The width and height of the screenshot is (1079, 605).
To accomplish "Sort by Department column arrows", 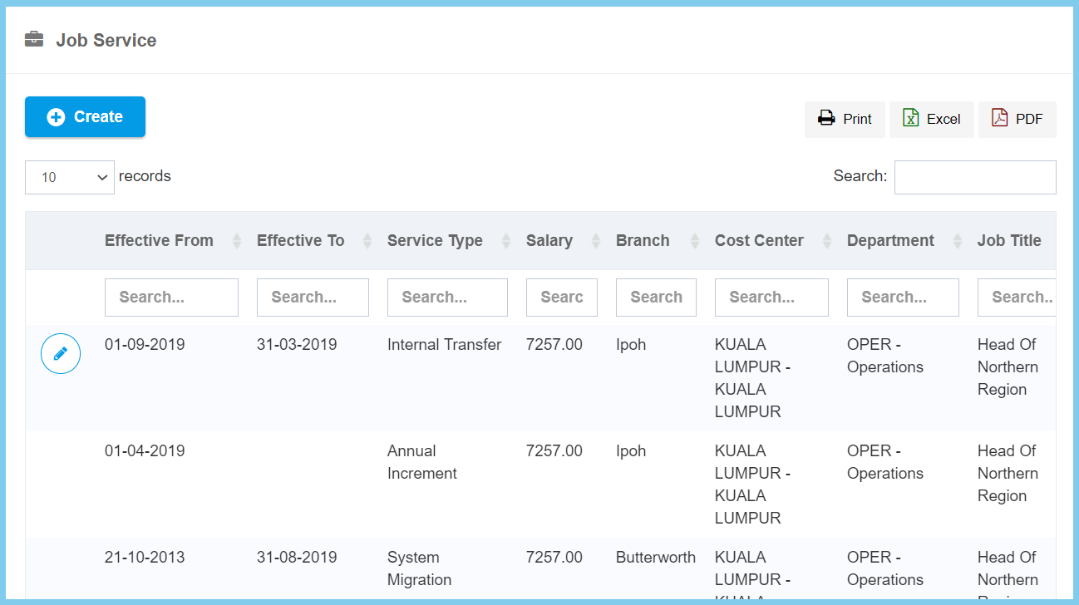I will click(x=958, y=241).
